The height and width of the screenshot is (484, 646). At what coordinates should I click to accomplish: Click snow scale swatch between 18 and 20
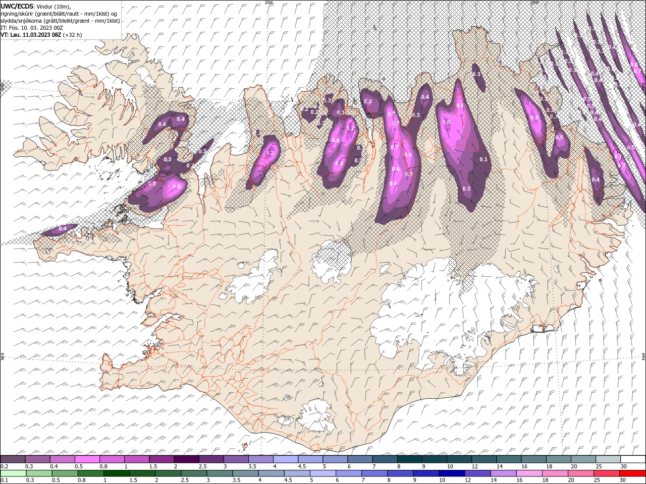[x=558, y=459]
